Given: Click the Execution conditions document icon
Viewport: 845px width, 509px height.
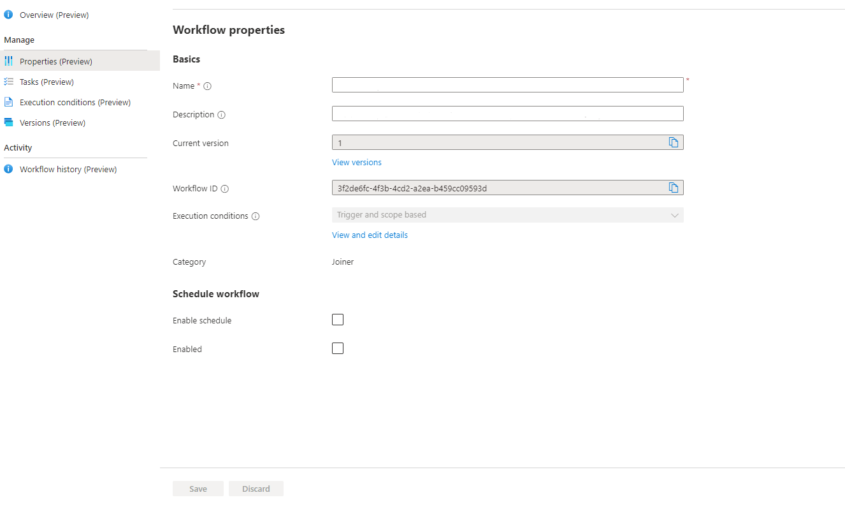Looking at the screenshot, I should 8,102.
